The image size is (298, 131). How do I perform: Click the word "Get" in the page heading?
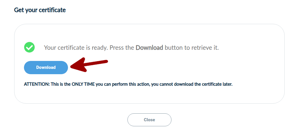[19, 10]
